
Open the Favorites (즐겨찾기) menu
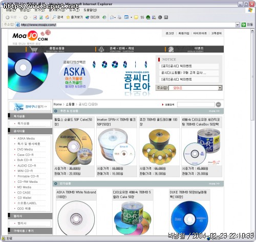(x=57, y=10)
